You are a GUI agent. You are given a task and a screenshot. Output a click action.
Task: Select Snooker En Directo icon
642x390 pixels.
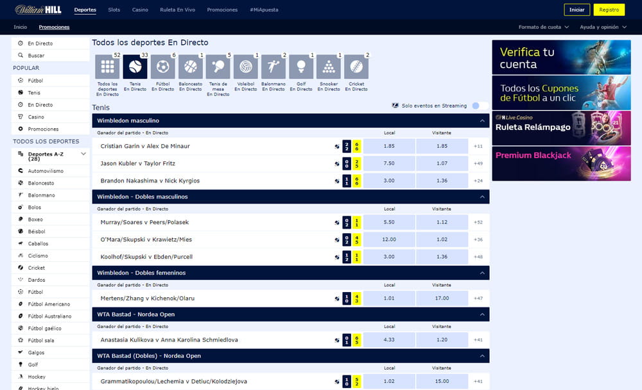pyautogui.click(x=329, y=67)
